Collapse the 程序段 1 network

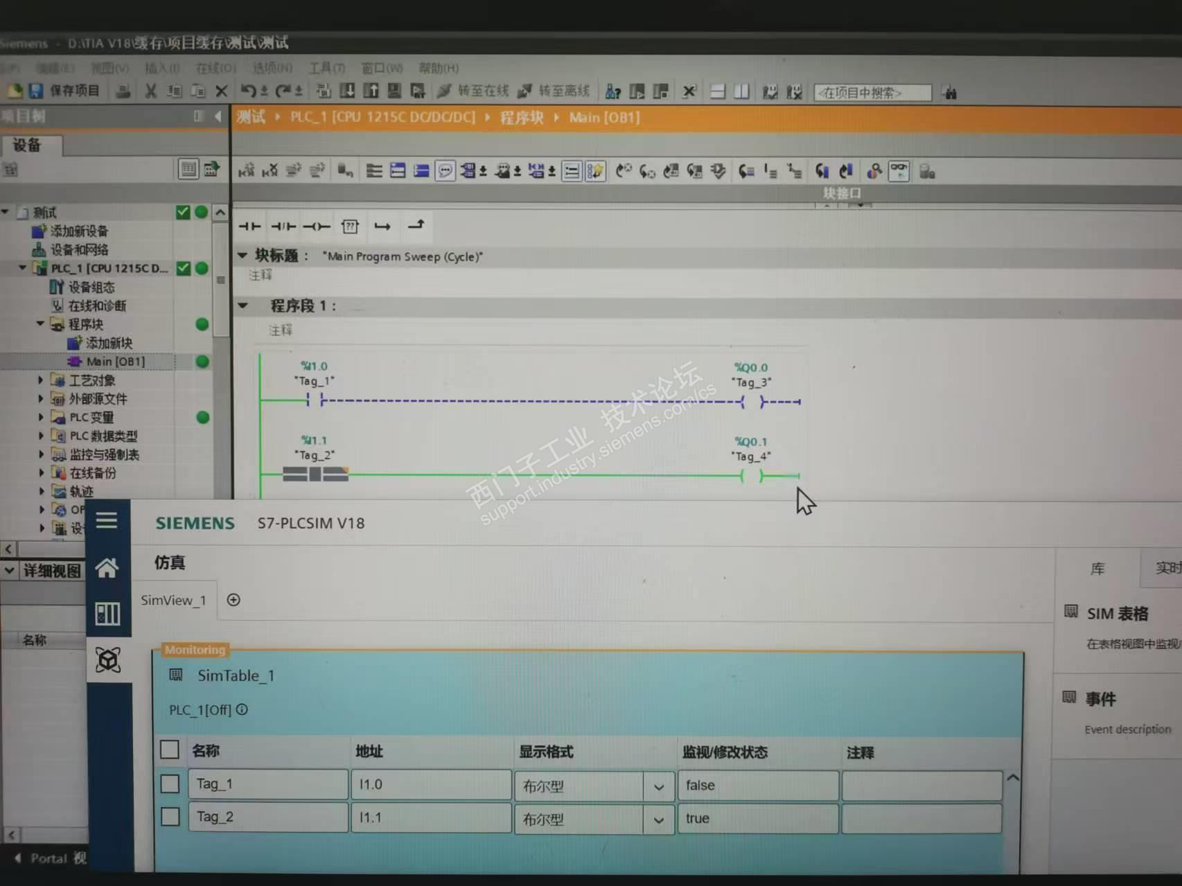coord(242,305)
